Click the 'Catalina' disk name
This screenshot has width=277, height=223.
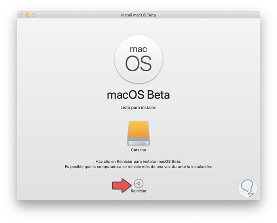[x=138, y=150]
